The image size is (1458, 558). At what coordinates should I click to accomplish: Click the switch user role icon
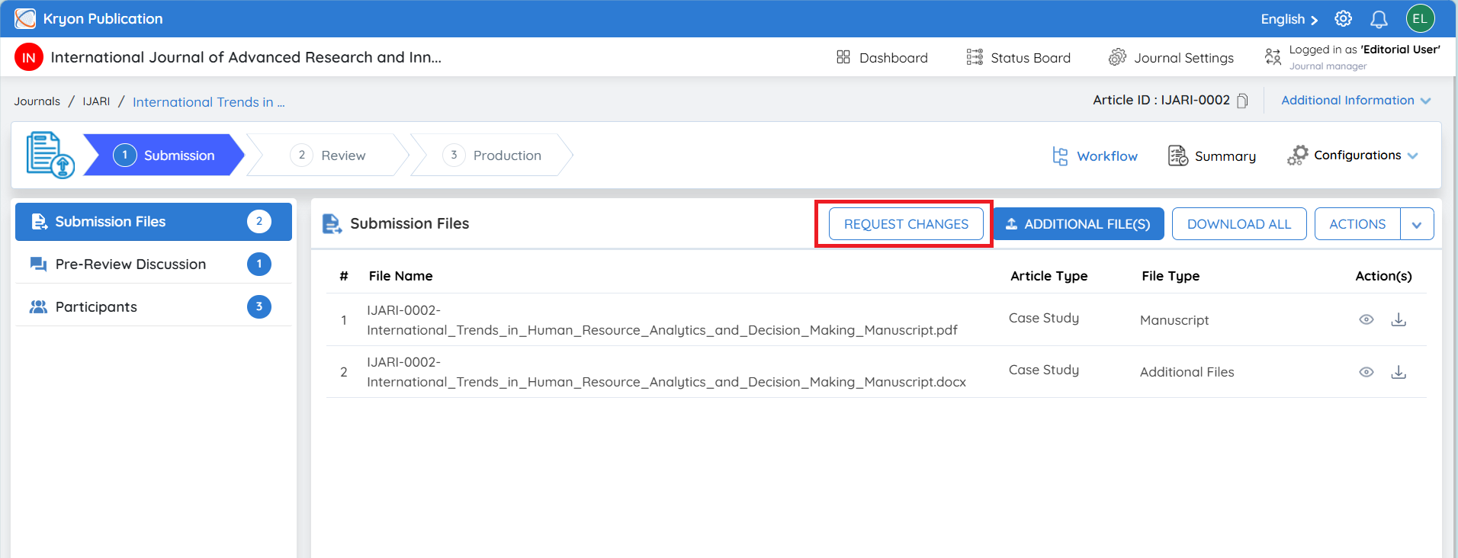coord(1273,57)
